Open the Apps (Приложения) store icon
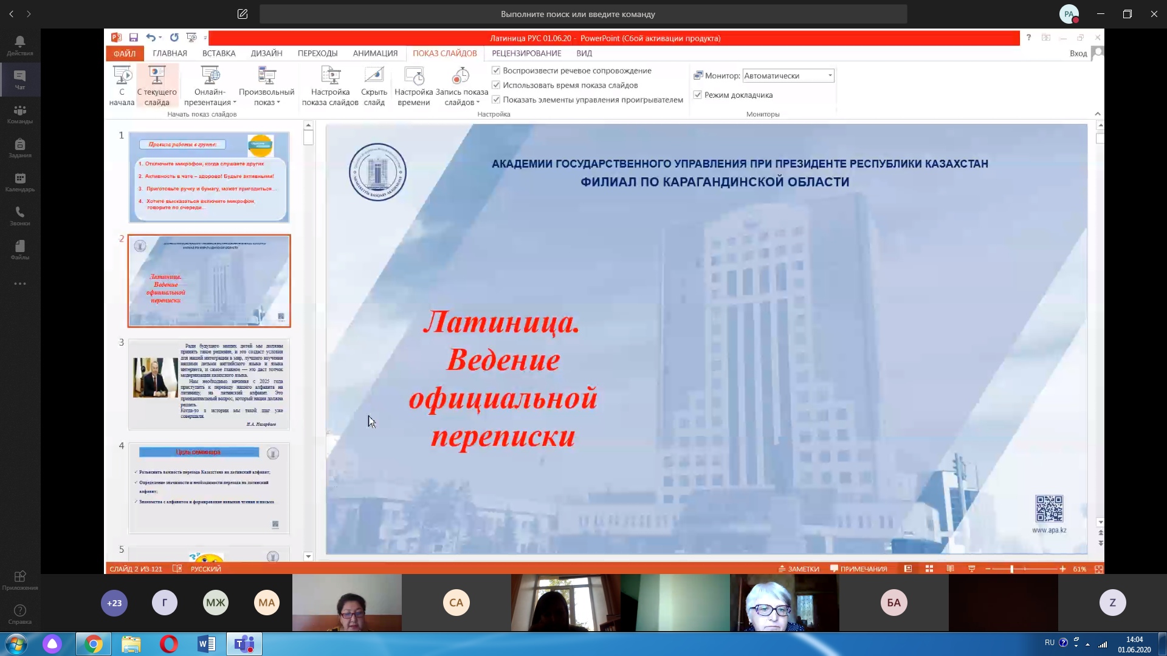 point(20,579)
